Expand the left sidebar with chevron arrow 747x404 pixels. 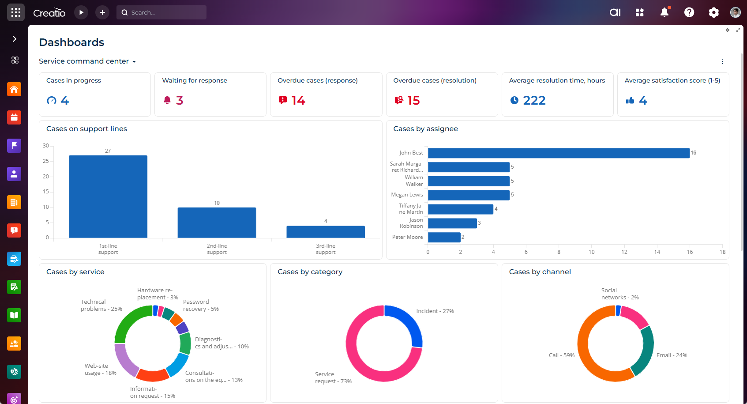[14, 39]
